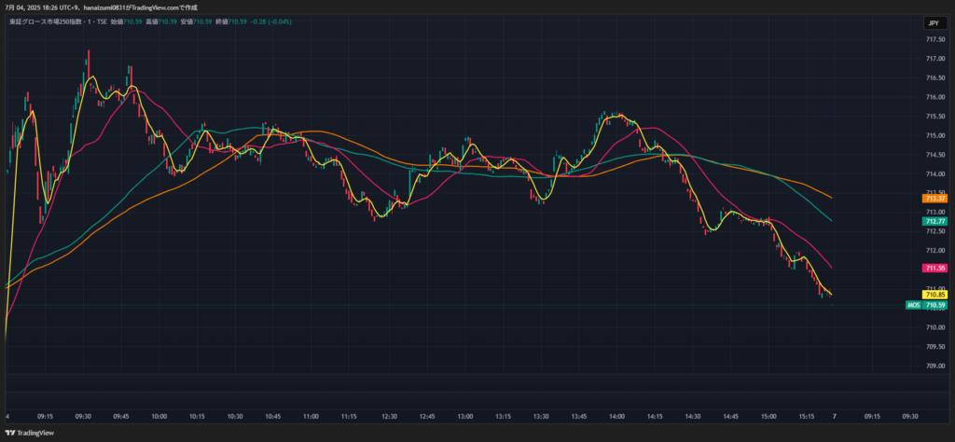The height and width of the screenshot is (442, 955).
Task: Click the 15:00 time axis label
Action: pyautogui.click(x=768, y=417)
